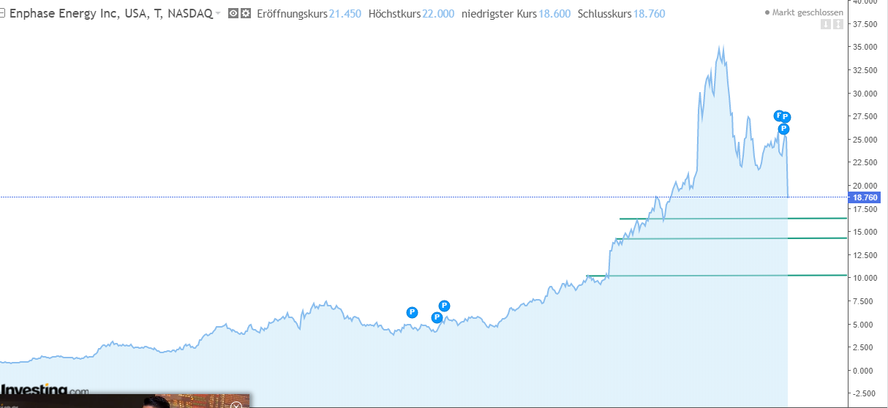This screenshot has width=888, height=408.
Task: Click the up-down arrow auto-scale button
Action: 837,25
